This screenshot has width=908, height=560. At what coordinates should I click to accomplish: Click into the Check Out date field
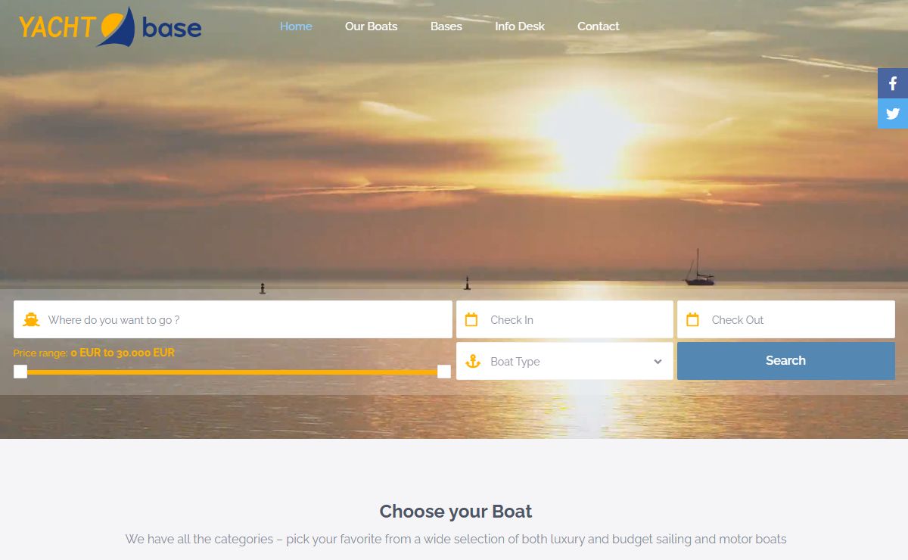point(794,320)
